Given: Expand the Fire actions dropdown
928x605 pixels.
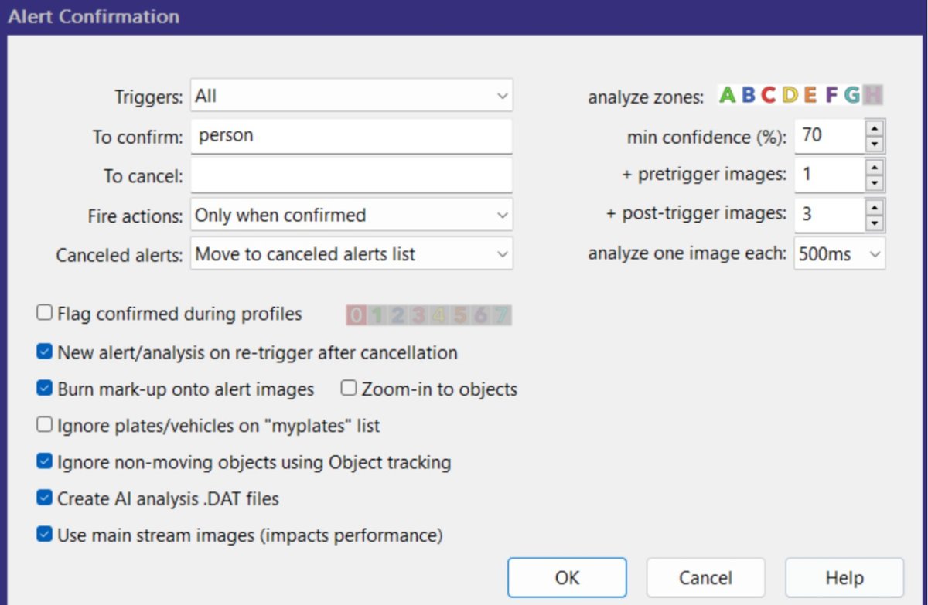Looking at the screenshot, I should [x=352, y=215].
